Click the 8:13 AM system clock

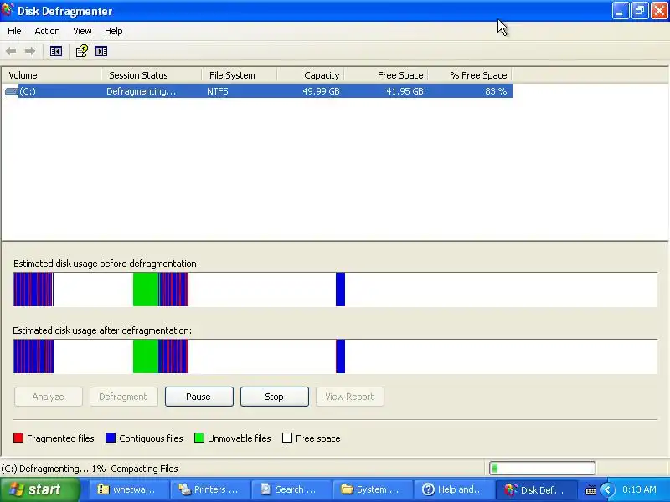coord(639,489)
